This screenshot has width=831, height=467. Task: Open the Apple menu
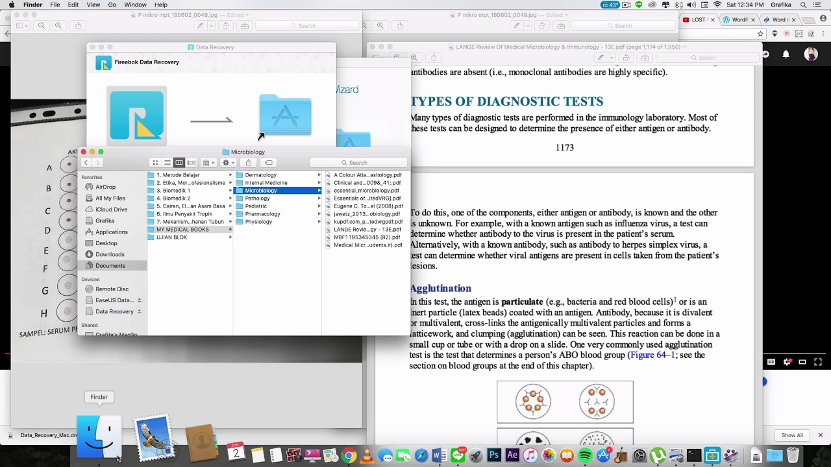tap(12, 5)
